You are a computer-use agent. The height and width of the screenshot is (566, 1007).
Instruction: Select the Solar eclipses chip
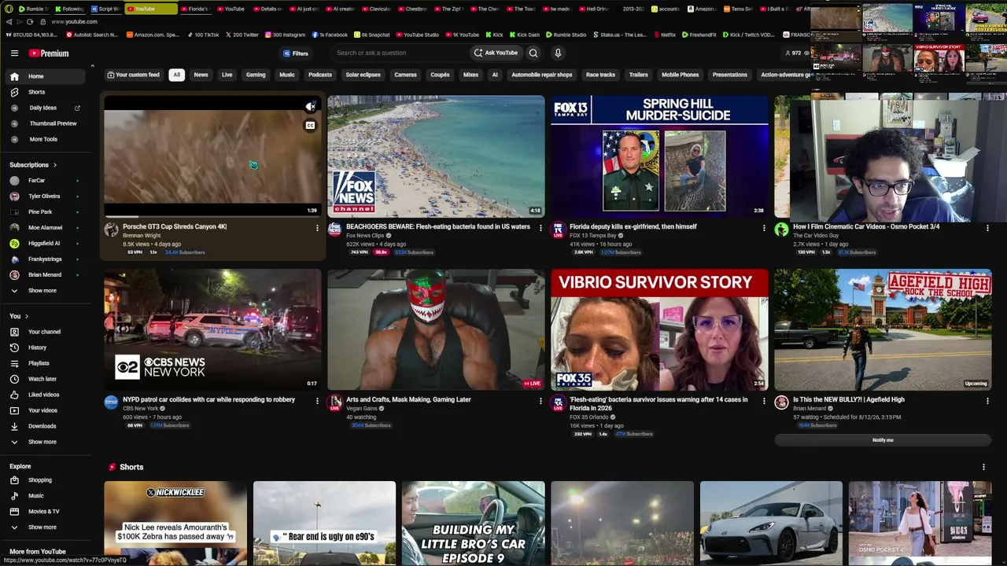363,75
